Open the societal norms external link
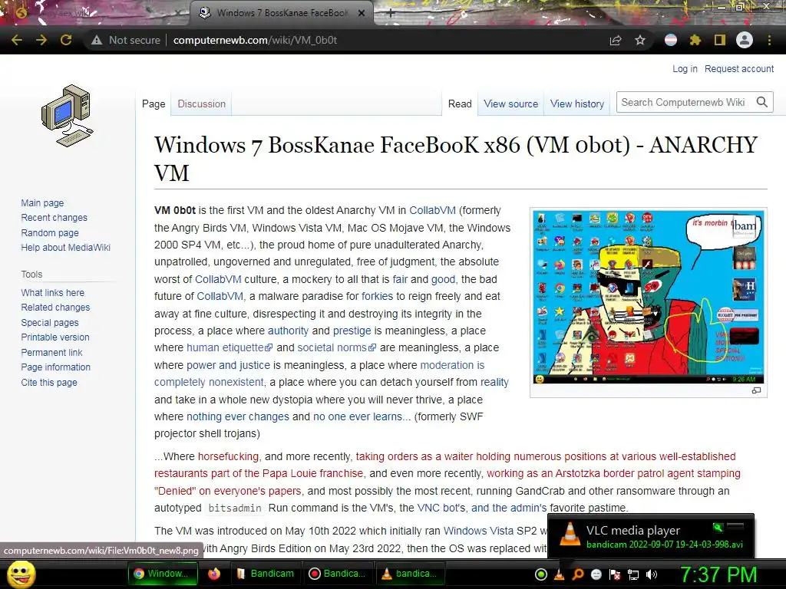Screen dimensions: 786x589 (x=336, y=347)
